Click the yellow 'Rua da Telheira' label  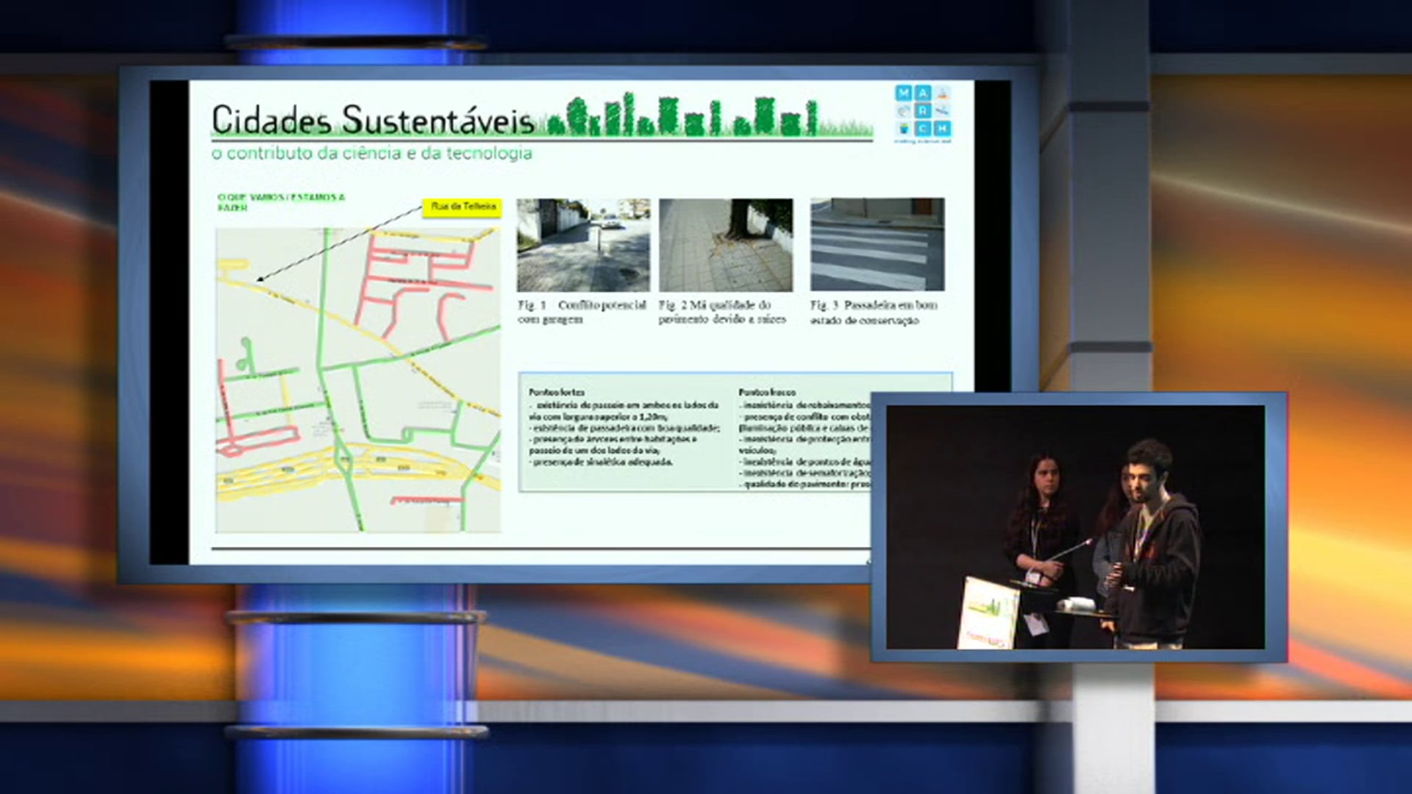463,207
